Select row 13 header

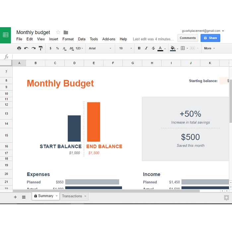[x=6, y=113]
